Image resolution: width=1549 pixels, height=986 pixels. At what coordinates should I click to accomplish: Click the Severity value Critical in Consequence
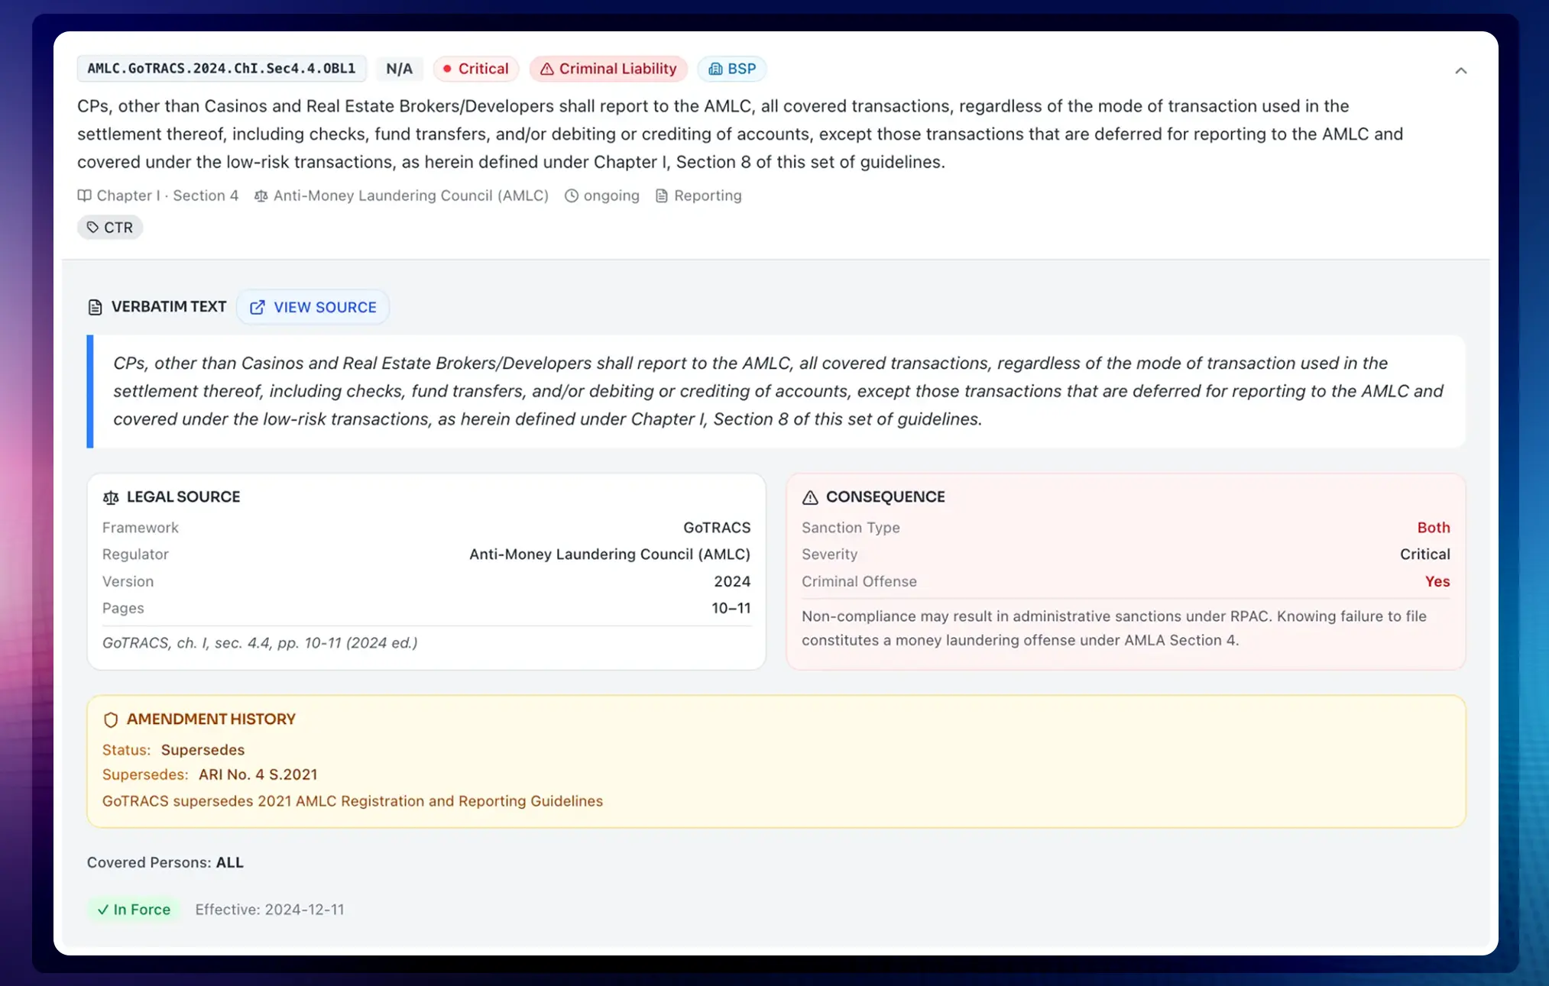[x=1424, y=554]
